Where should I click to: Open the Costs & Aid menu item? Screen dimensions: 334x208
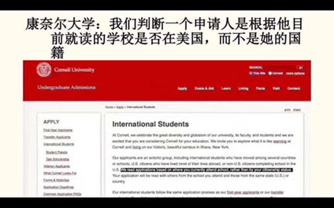point(204,89)
